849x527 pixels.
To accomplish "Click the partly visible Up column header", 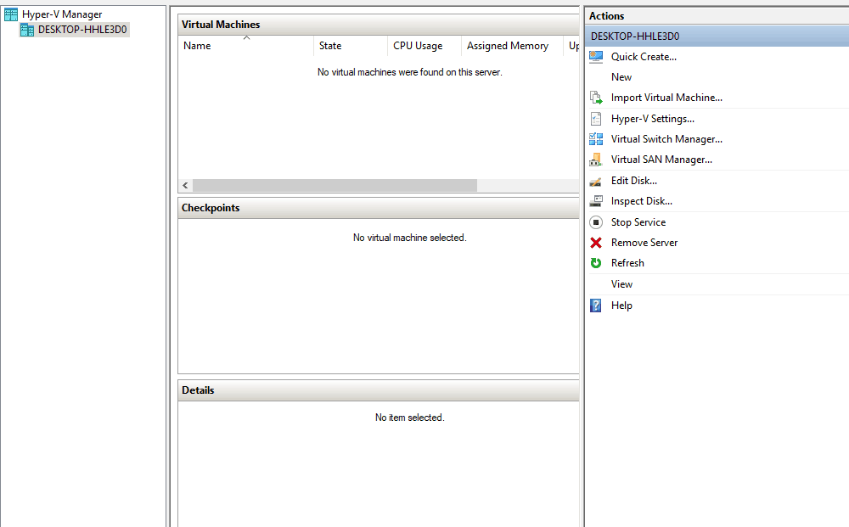I will click(x=571, y=46).
